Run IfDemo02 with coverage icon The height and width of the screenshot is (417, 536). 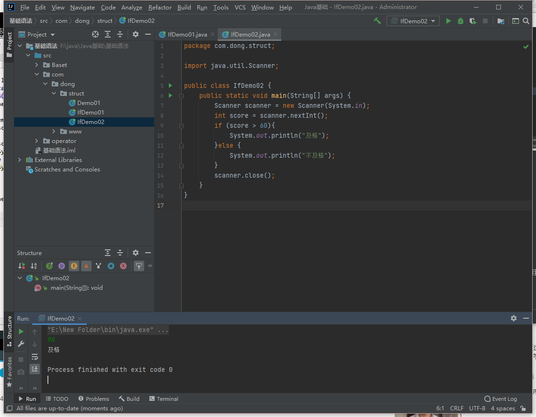pos(472,21)
